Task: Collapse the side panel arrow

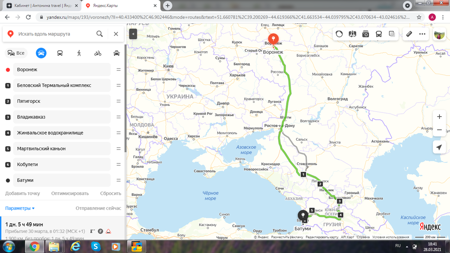Action: click(133, 34)
